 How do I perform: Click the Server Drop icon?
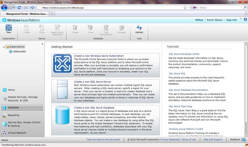[42, 28]
